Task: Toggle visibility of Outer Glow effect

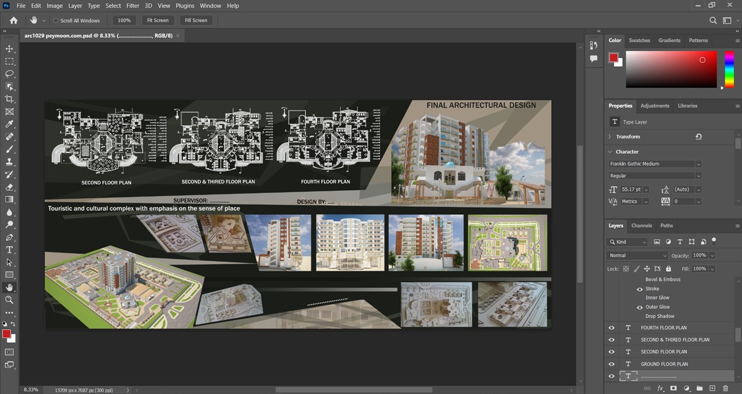Action: [x=639, y=307]
